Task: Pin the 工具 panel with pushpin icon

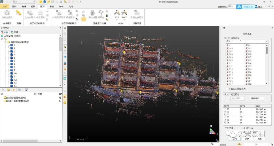Action: click(272, 28)
